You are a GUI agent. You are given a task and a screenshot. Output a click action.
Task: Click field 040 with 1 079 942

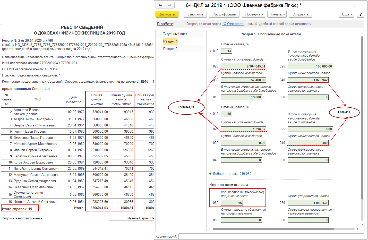[x=308, y=80]
